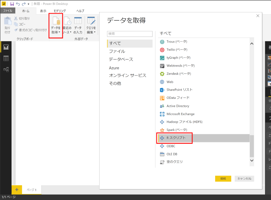Image resolution: width=271 pixels, height=200 pixels.
Task: Choose ODBC data source
Action: (204, 146)
